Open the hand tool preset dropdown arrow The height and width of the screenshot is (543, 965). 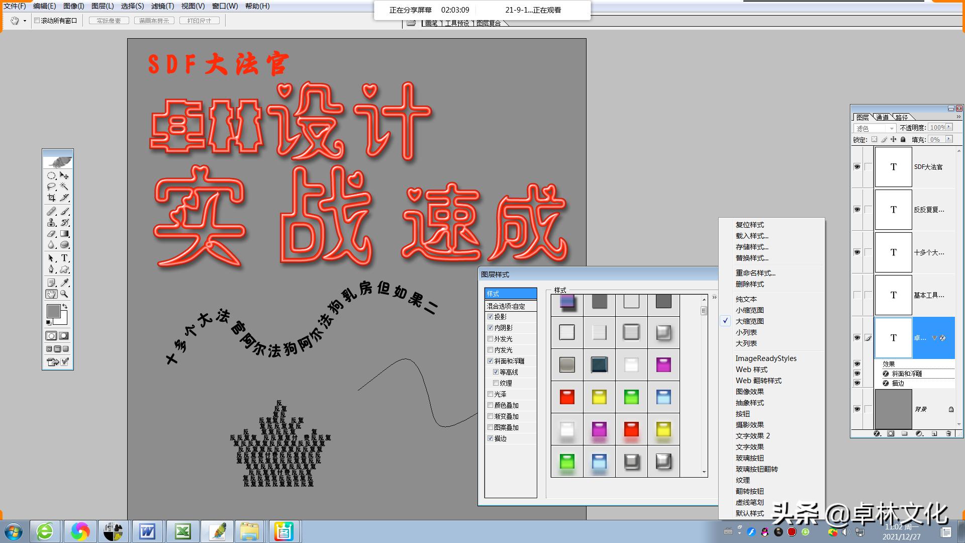(x=25, y=21)
